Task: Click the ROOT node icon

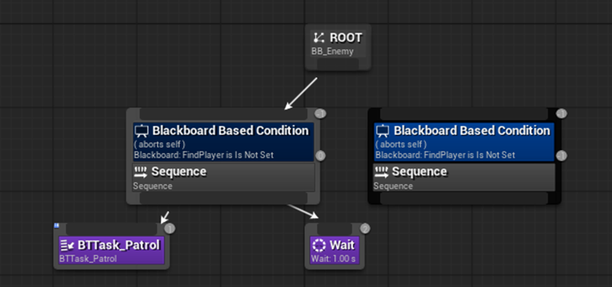Action: (x=320, y=38)
